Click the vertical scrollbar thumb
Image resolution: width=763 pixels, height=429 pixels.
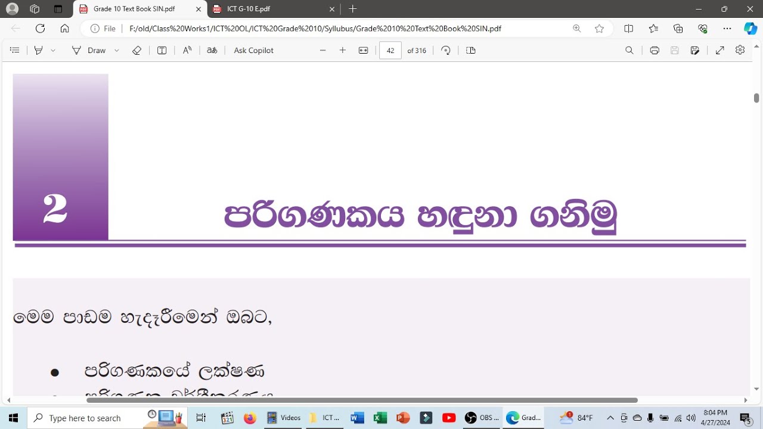[x=756, y=98]
